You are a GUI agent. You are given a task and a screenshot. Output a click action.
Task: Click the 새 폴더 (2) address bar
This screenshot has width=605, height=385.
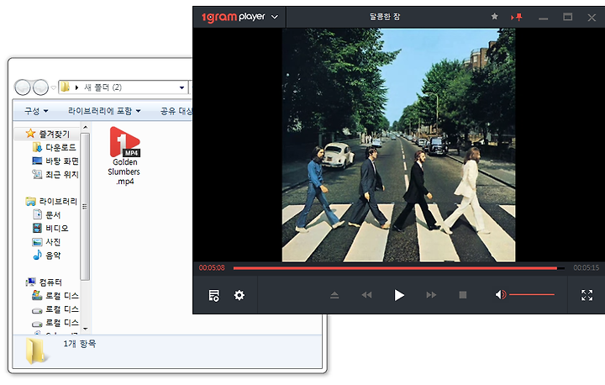click(x=123, y=87)
